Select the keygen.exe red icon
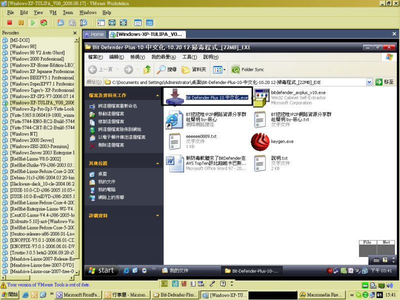The image size is (400, 300). [x=260, y=141]
